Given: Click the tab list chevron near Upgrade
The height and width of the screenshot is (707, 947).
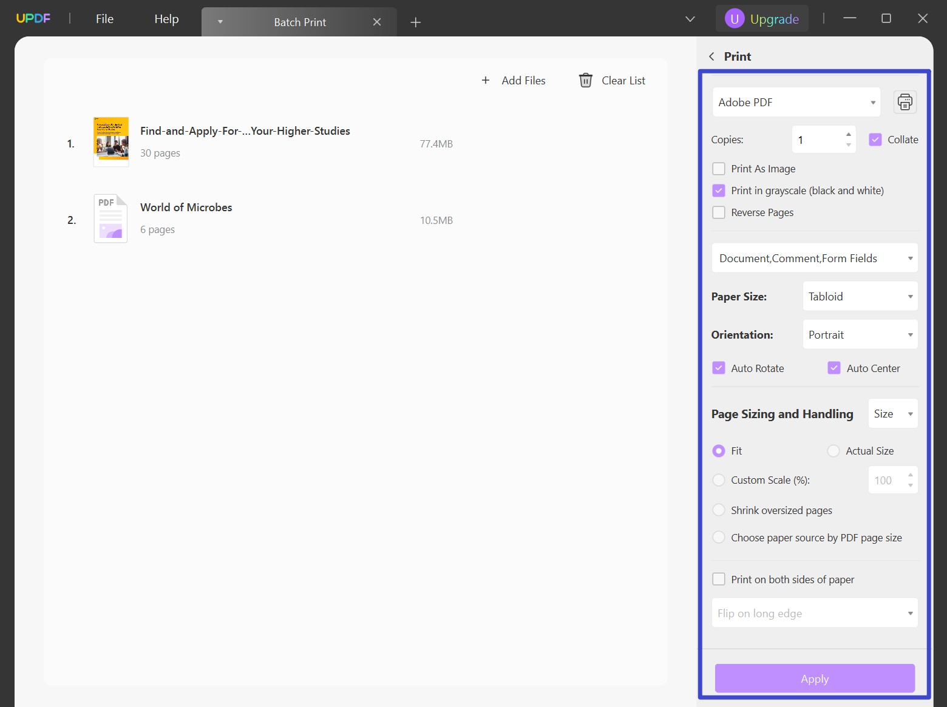Looking at the screenshot, I should click(x=690, y=19).
